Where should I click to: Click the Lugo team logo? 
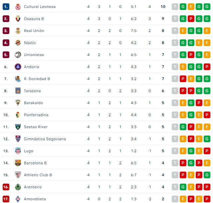pyautogui.click(x=18, y=151)
